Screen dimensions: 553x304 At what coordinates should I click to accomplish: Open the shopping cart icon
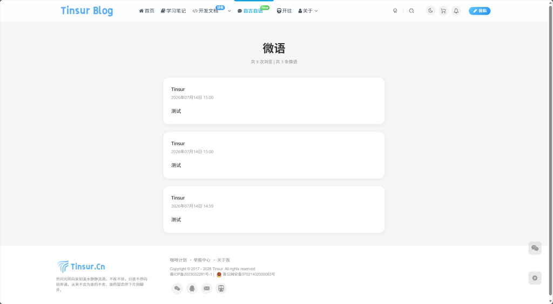443,11
